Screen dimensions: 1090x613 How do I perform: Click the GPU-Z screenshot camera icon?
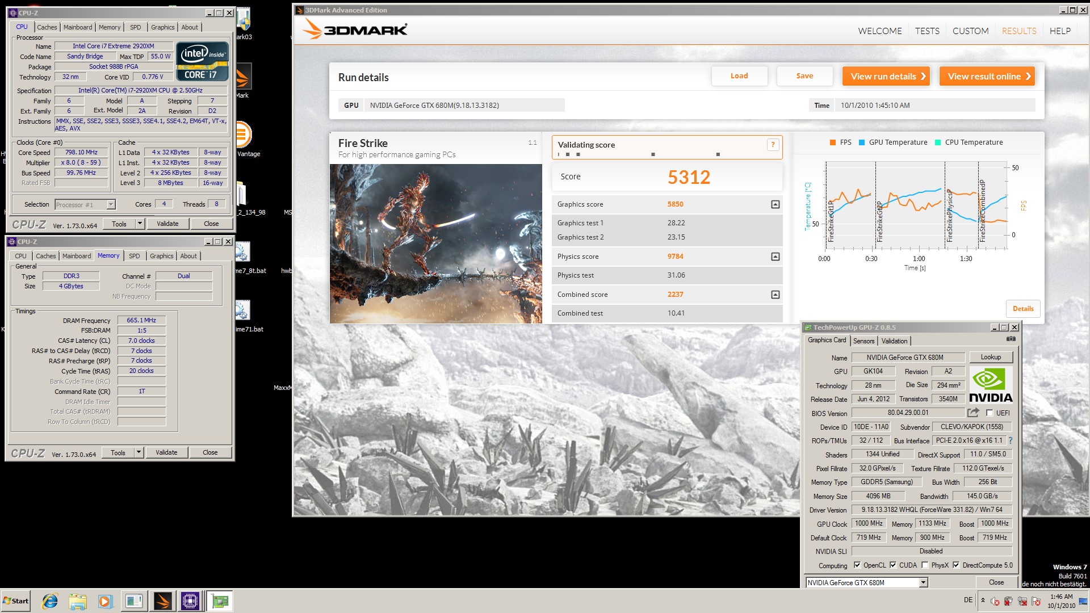(x=1011, y=339)
